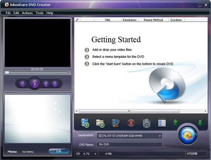211x160 pixels.
Task: Click the red remove item icon
Action: coord(131,123)
